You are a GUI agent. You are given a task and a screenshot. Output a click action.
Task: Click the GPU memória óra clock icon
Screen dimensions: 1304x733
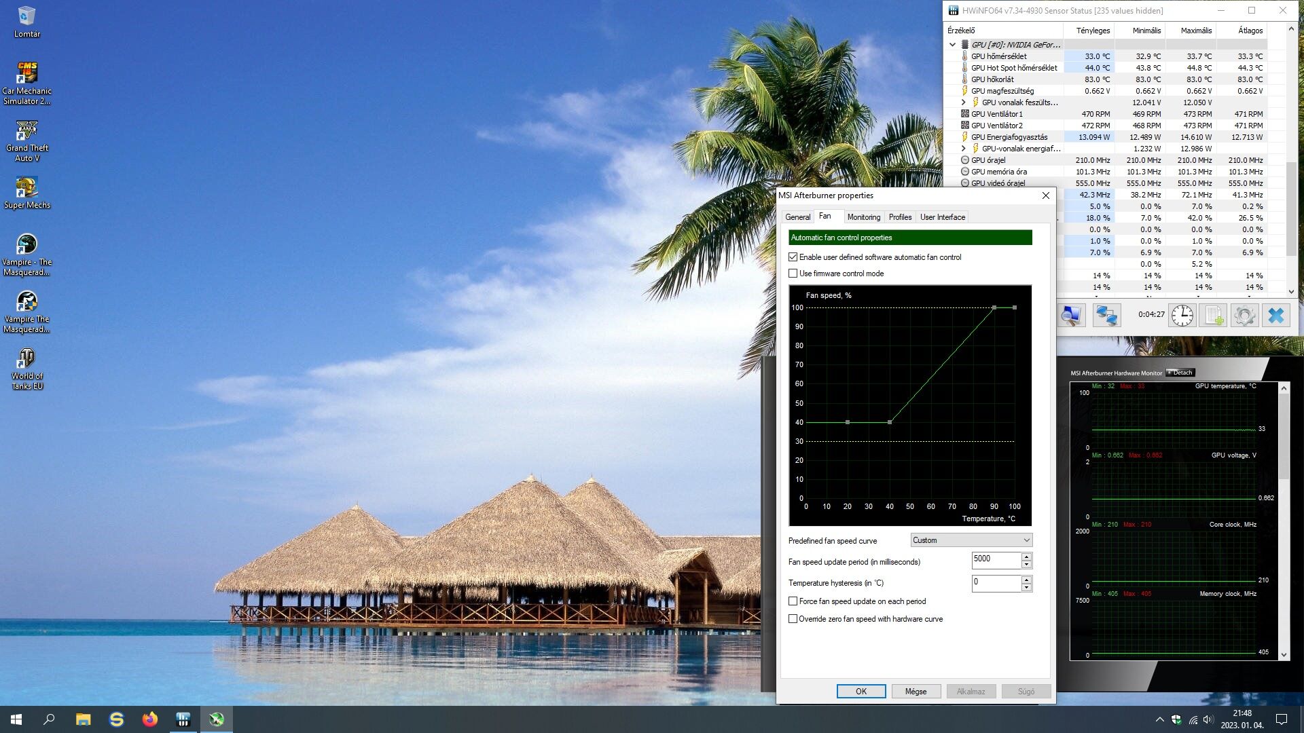click(964, 172)
